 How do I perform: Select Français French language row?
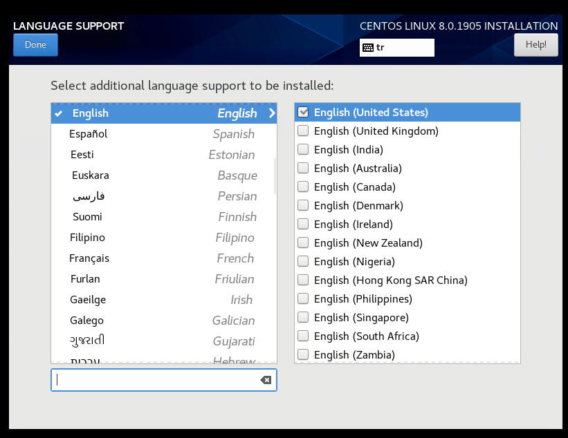pos(164,258)
